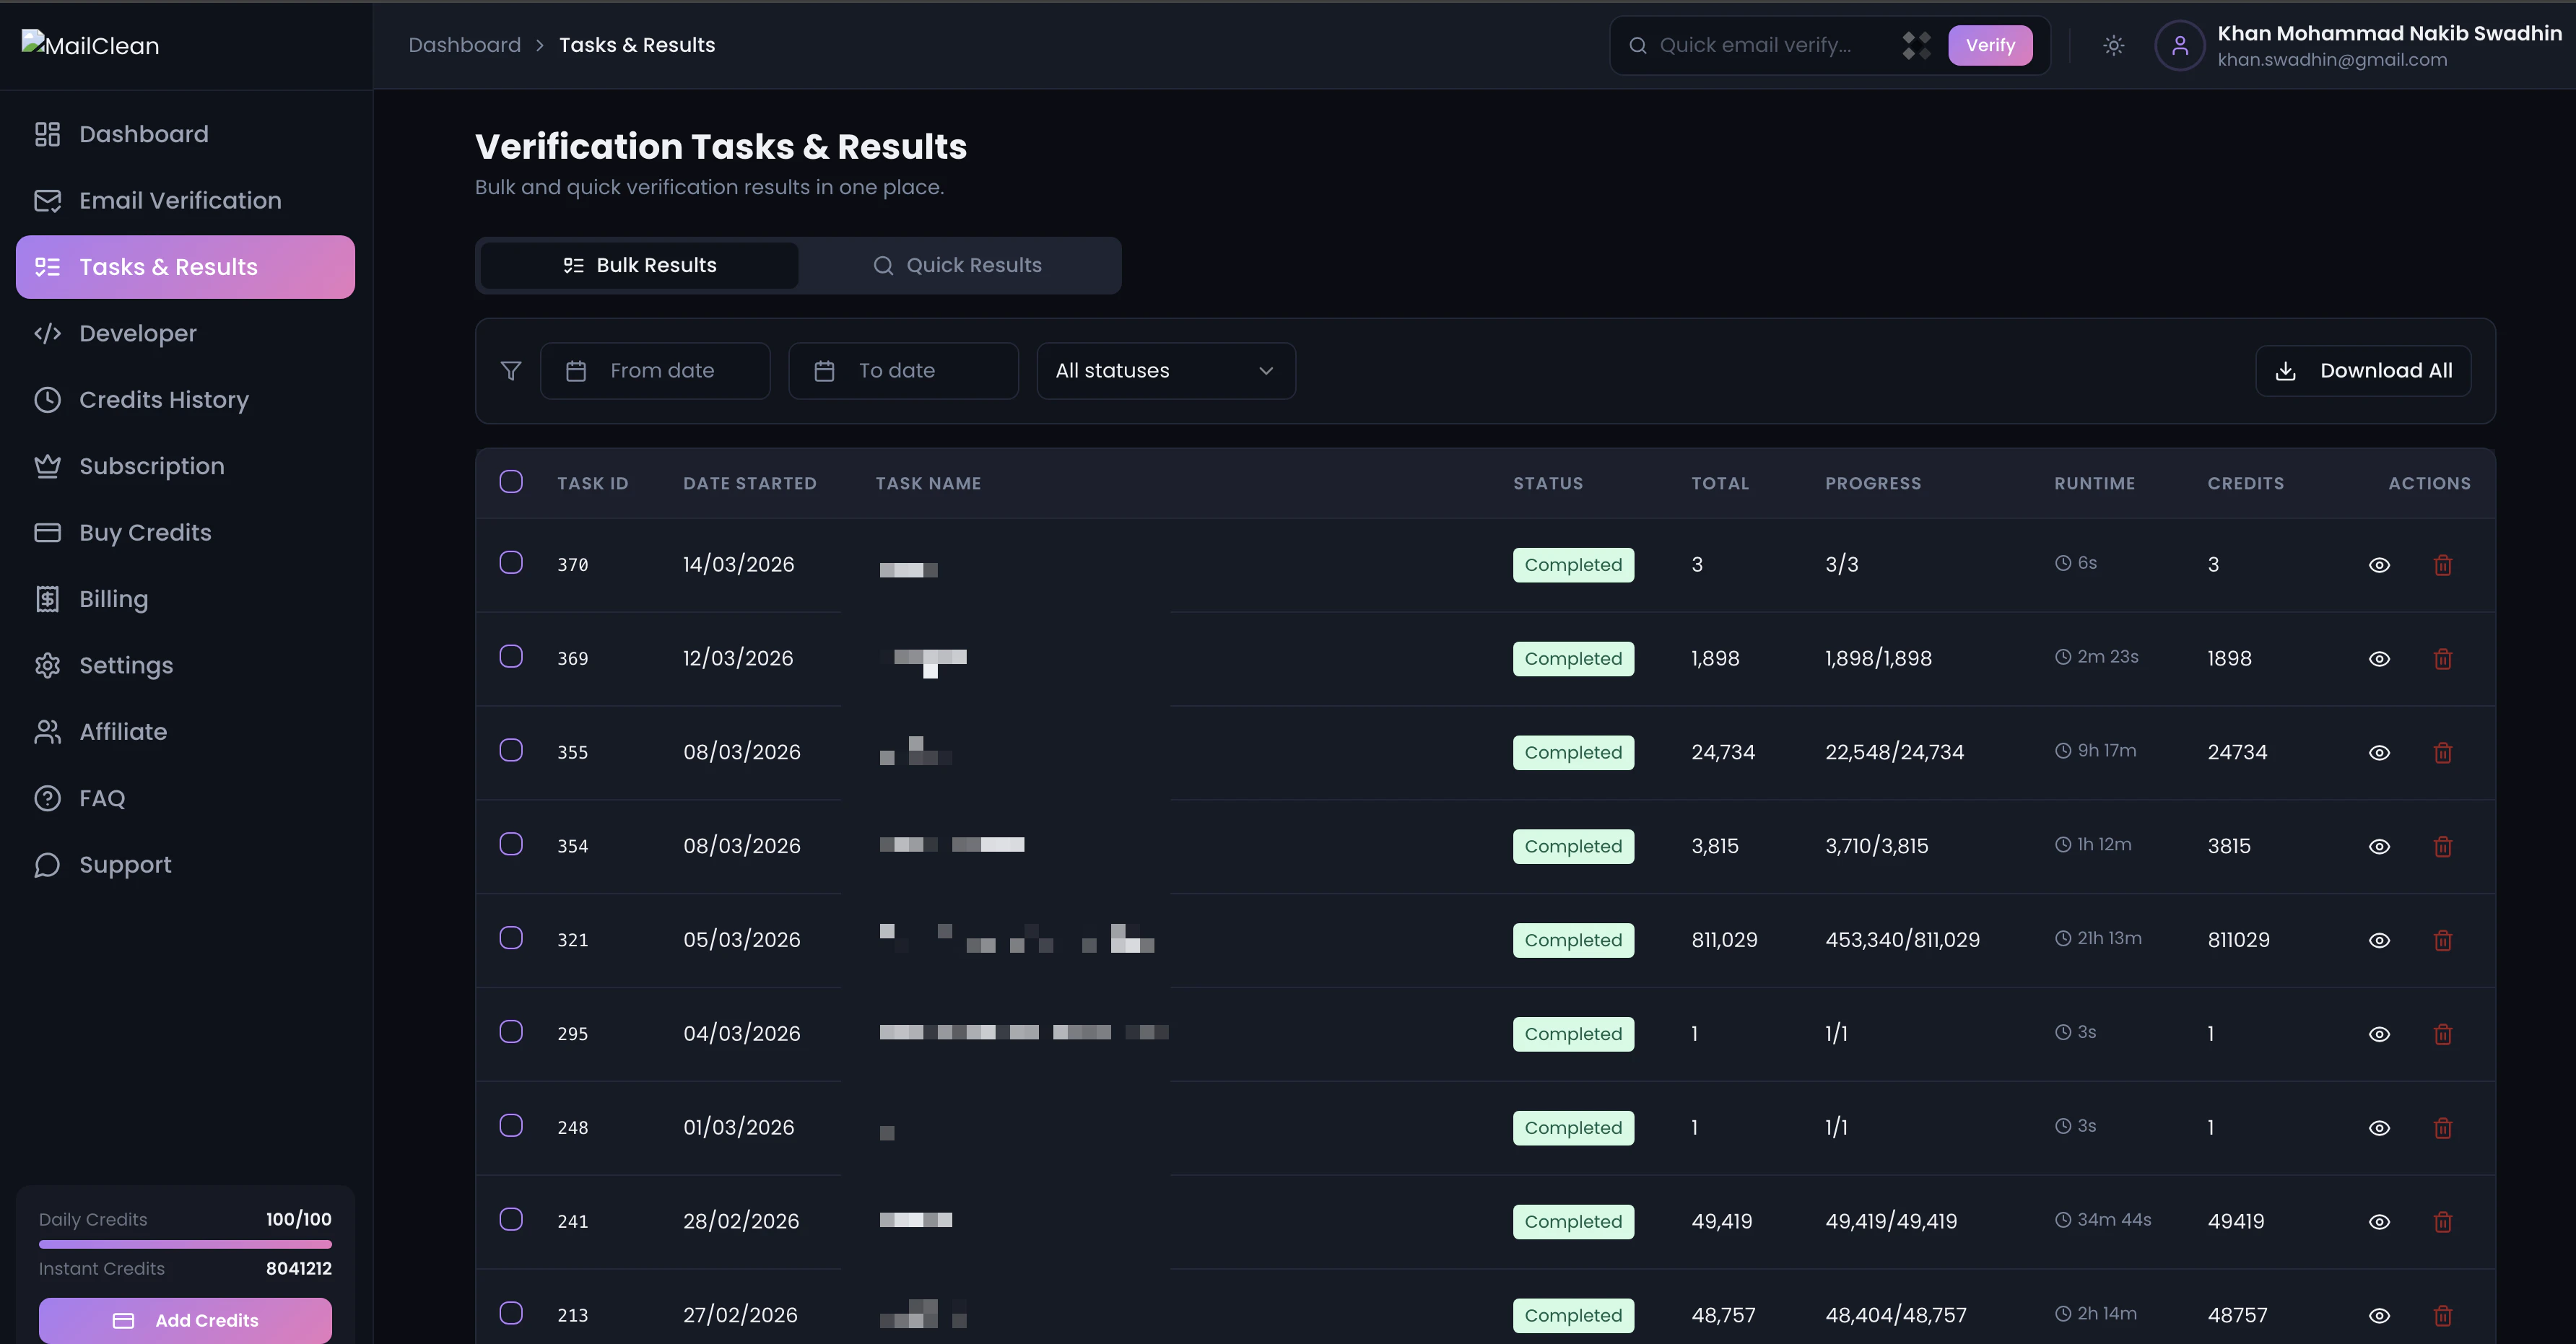Viewport: 2576px width, 1344px height.
Task: Open the From date picker
Action: click(655, 371)
